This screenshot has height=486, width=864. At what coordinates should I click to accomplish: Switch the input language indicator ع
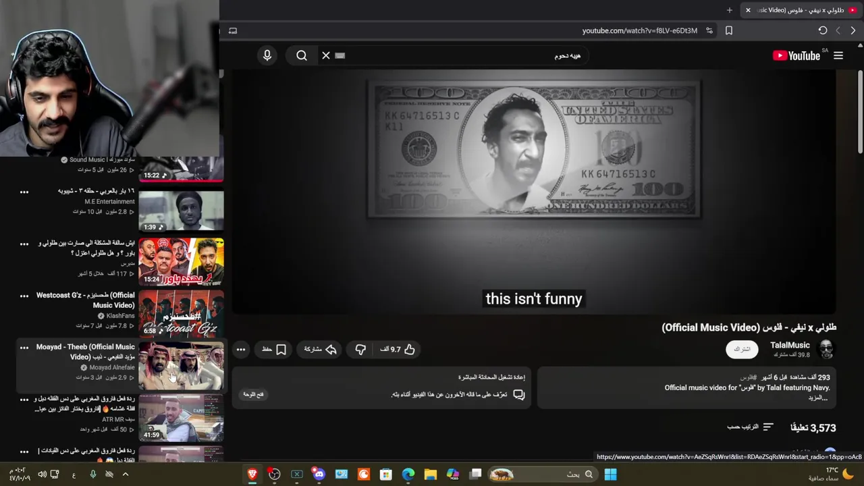point(74,475)
